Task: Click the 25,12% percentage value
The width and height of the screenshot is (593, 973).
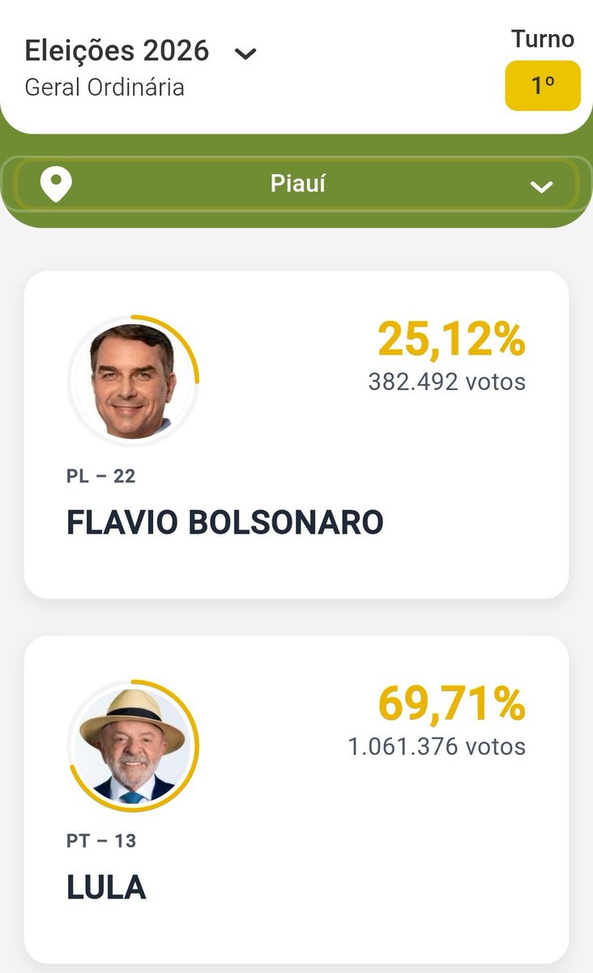Action: (451, 340)
